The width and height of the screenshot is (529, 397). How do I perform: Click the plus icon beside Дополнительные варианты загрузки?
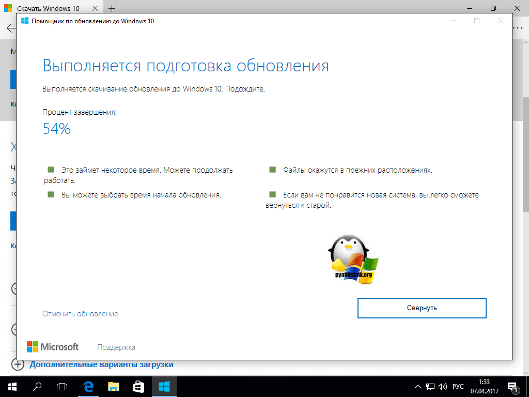(x=18, y=364)
